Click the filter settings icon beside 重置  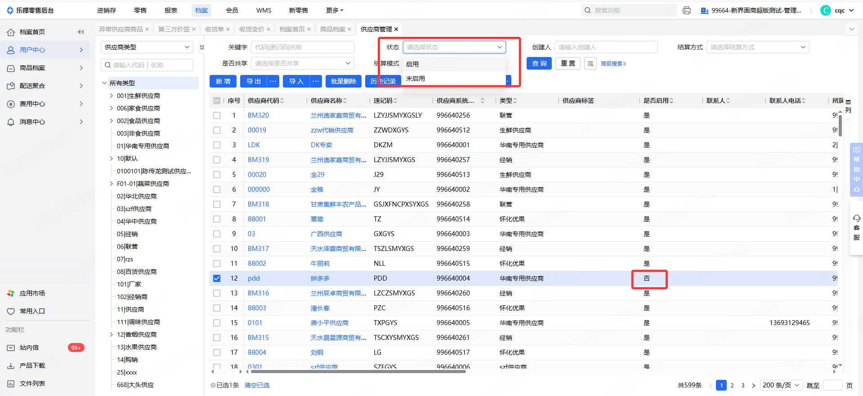[590, 64]
